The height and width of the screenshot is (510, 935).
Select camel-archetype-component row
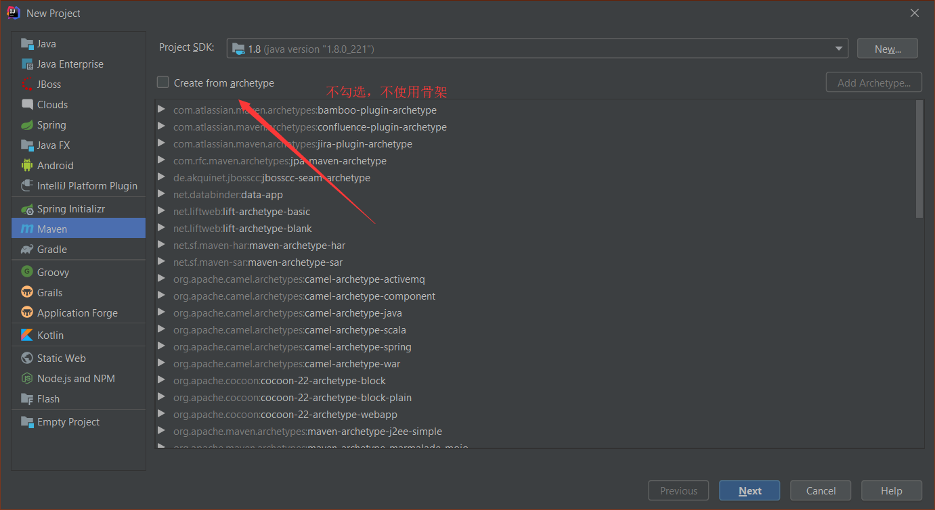(535, 296)
